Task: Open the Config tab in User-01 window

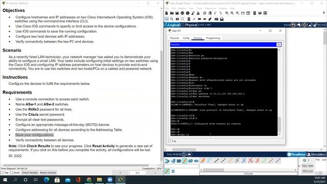Action: (186, 38)
